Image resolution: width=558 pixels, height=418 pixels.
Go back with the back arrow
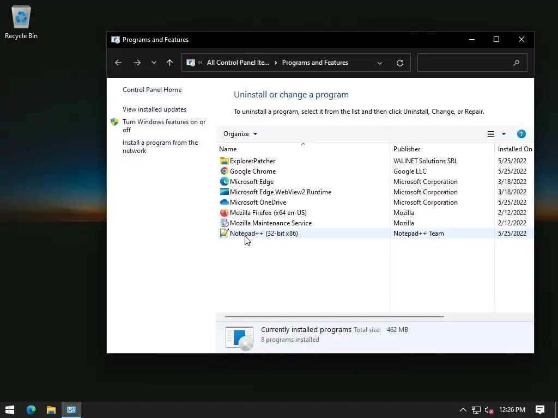pos(118,63)
